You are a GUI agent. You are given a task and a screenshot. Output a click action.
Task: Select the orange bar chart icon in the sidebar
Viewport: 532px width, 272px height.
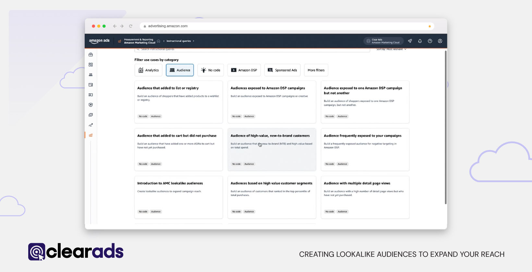coord(91,135)
